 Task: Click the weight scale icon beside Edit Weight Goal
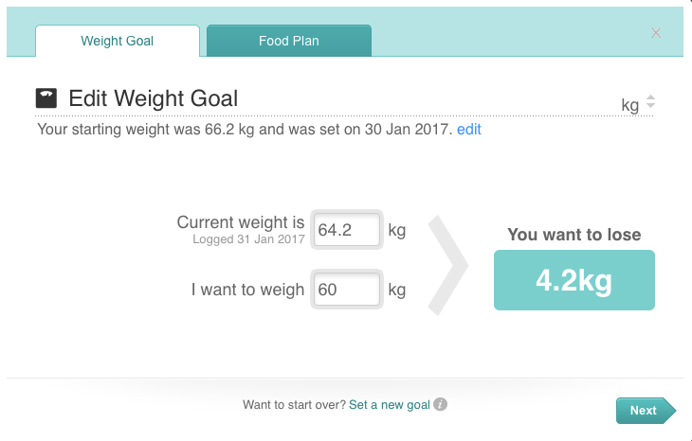pyautogui.click(x=46, y=98)
